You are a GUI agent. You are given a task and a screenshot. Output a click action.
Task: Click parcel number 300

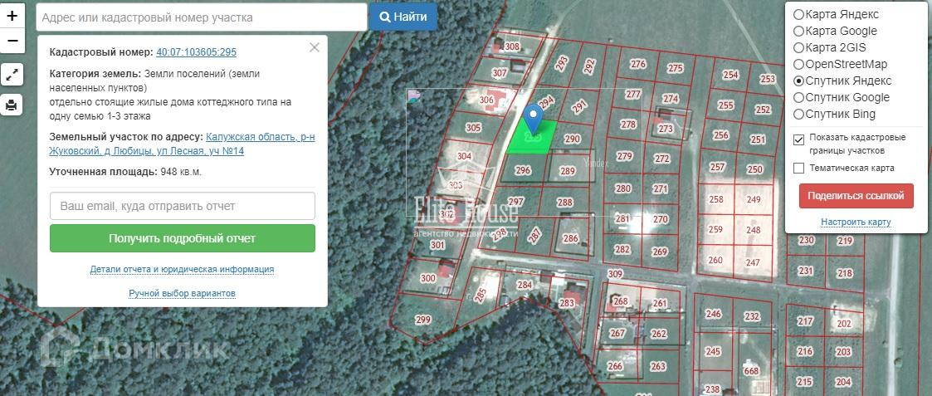428,277
